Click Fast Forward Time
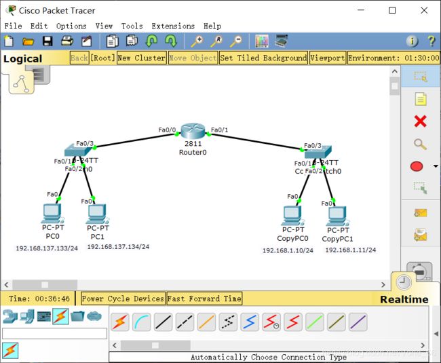The image size is (441, 363). pyautogui.click(x=204, y=299)
